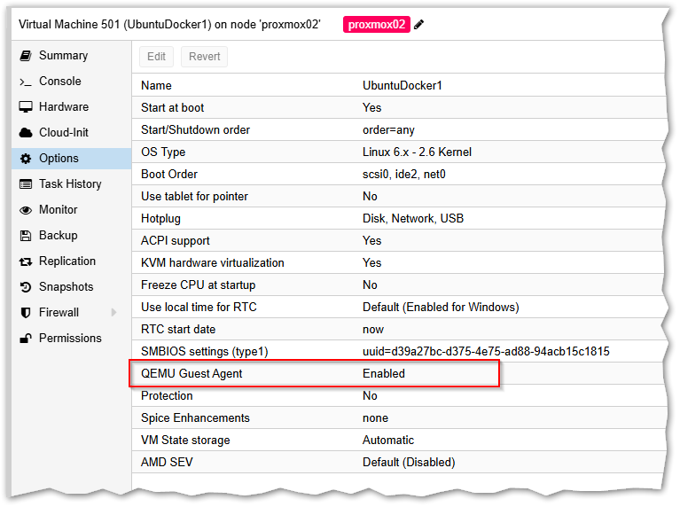Click the Task History list icon

pos(26,184)
